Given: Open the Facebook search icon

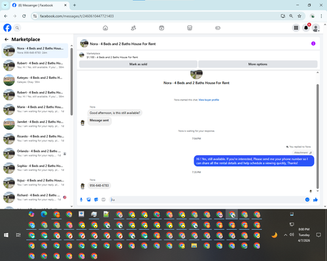Looking at the screenshot, I should 17,28.
